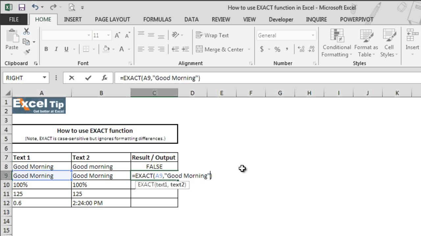Viewport: 421px width, 236px height.
Task: Toggle Italic formatting
Action: pos(56,49)
